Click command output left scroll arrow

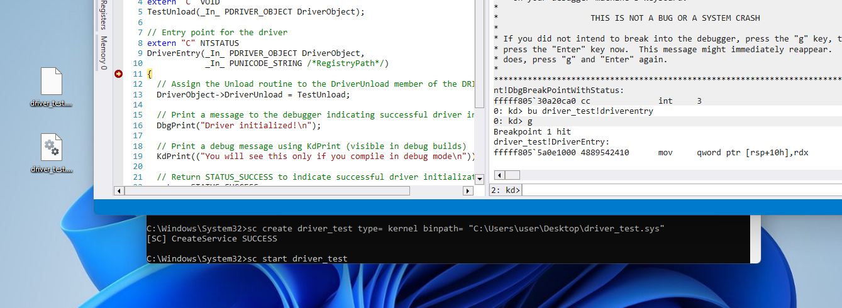pos(499,175)
